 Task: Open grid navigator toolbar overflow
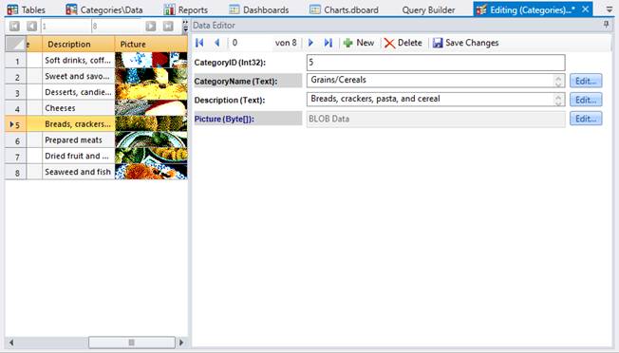pyautogui.click(x=185, y=26)
